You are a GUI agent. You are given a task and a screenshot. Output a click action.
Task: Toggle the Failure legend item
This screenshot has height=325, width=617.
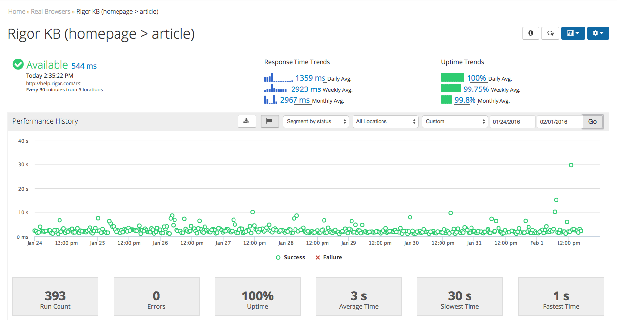point(328,257)
